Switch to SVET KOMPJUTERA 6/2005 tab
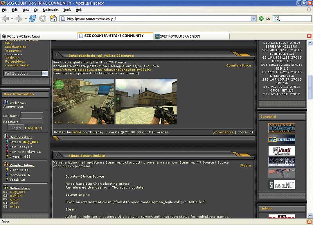The image size is (313, 225). click(191, 36)
